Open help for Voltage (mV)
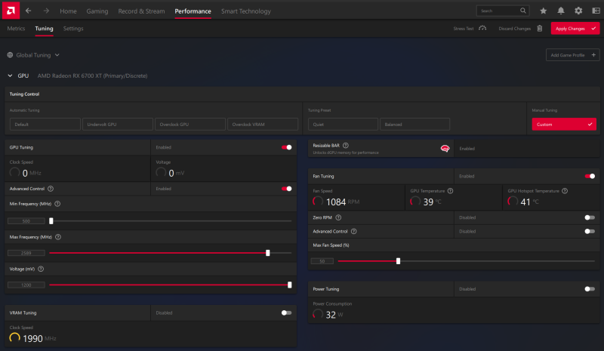Viewport: 604px width, 351px height. coord(41,269)
